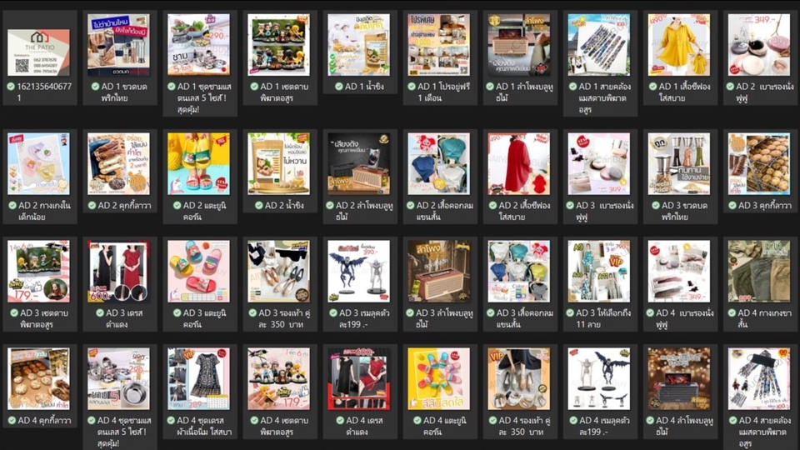
Task: Click green check beside AD 2 น้ำขิง label
Action: coord(258,205)
